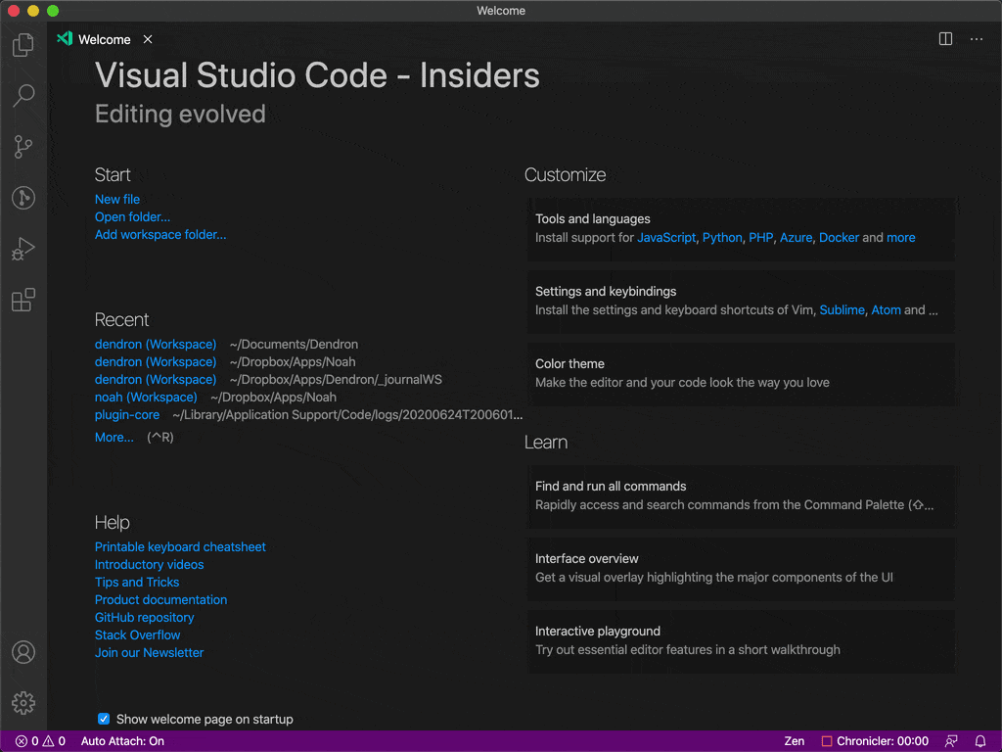The height and width of the screenshot is (752, 1002).
Task: Install Sublime keyboard shortcuts
Action: (842, 309)
